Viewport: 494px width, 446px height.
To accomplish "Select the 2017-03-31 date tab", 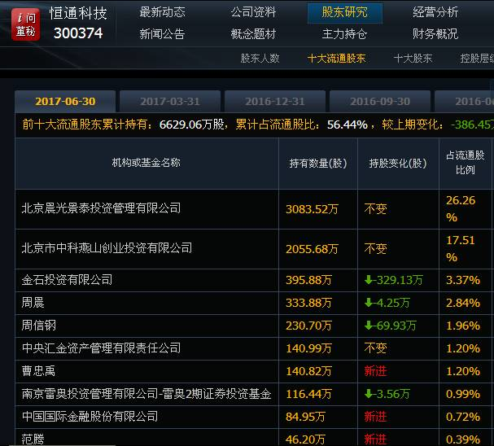I will coord(170,102).
